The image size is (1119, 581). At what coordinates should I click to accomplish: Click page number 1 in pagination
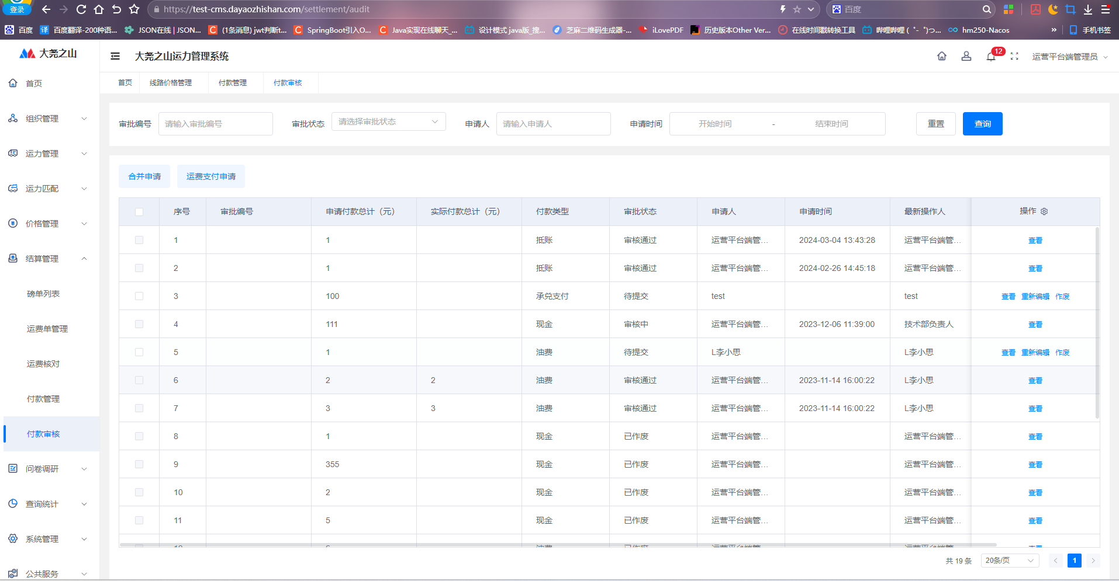pos(1075,561)
